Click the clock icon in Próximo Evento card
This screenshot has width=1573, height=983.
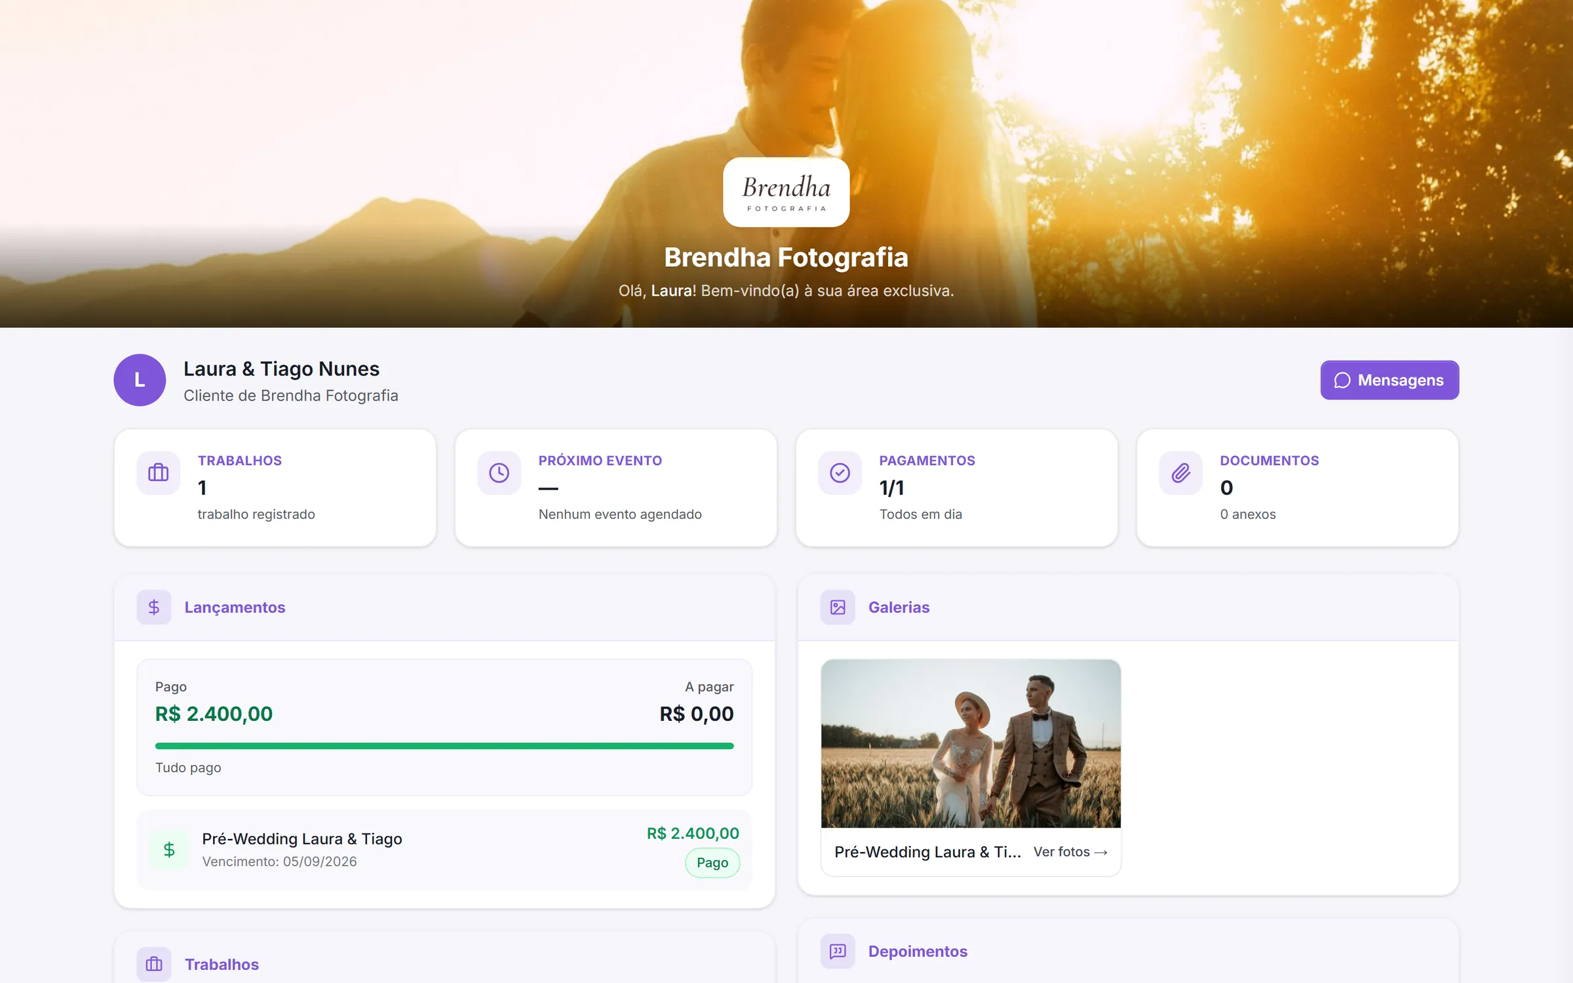[499, 472]
